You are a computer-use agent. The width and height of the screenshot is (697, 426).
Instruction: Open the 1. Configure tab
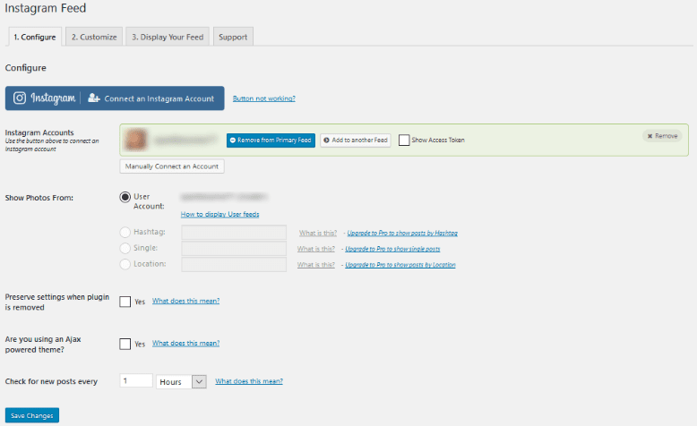point(35,37)
